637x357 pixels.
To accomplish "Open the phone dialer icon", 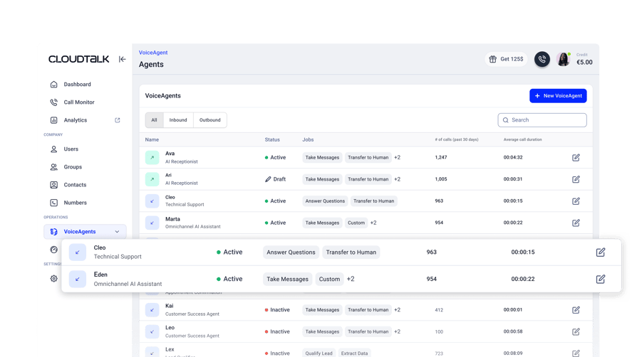I will (x=542, y=59).
